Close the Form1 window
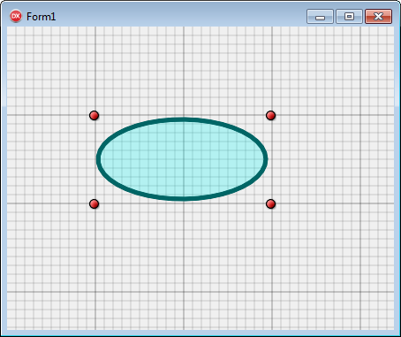The image size is (401, 337). [x=378, y=16]
